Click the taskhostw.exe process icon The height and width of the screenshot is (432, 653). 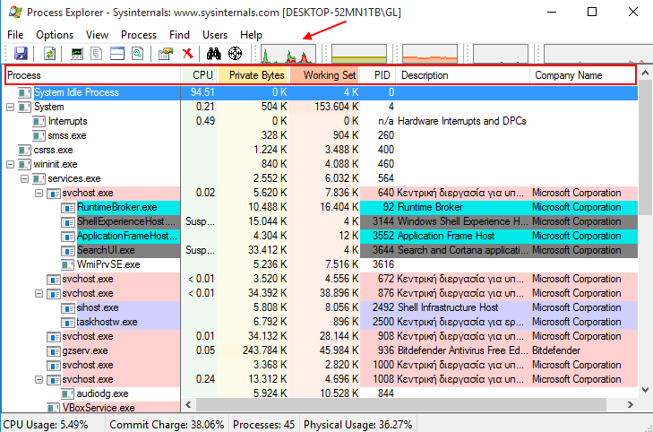(x=68, y=322)
